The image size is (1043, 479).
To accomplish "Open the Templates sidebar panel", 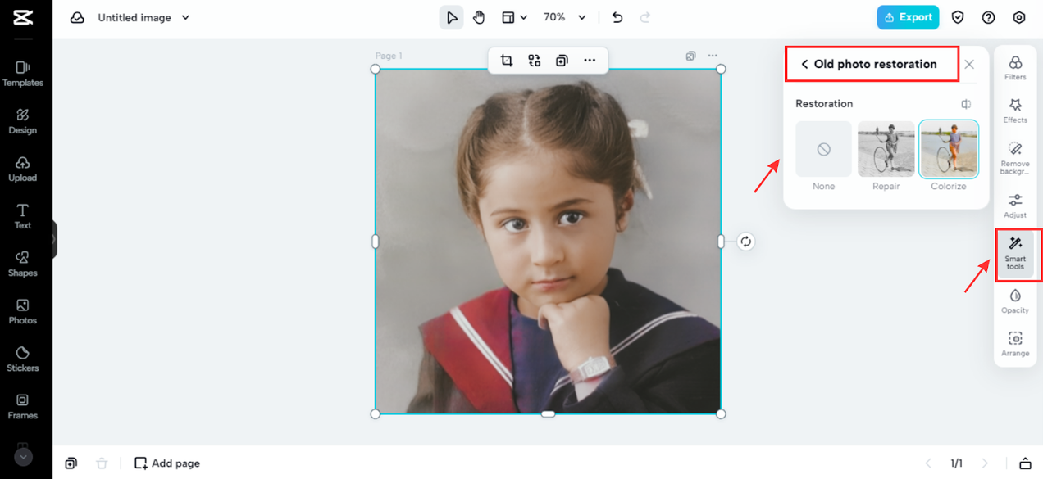I will click(x=23, y=74).
